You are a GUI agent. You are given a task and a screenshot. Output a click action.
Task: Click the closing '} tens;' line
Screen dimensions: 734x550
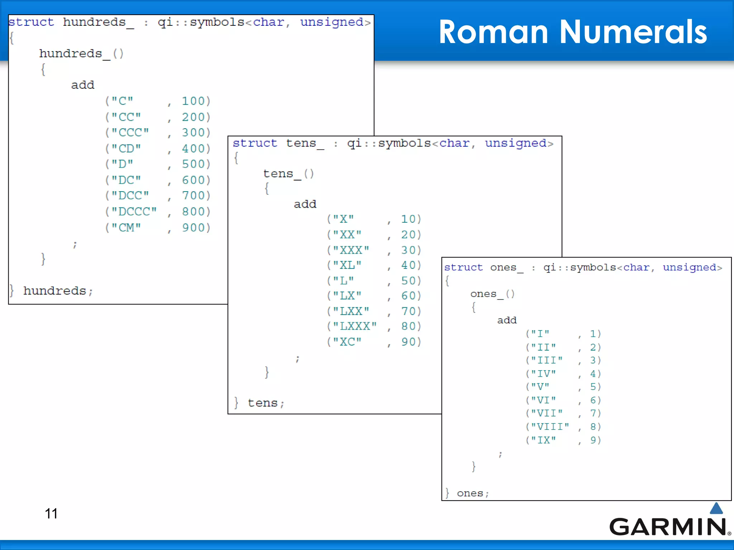pos(259,403)
